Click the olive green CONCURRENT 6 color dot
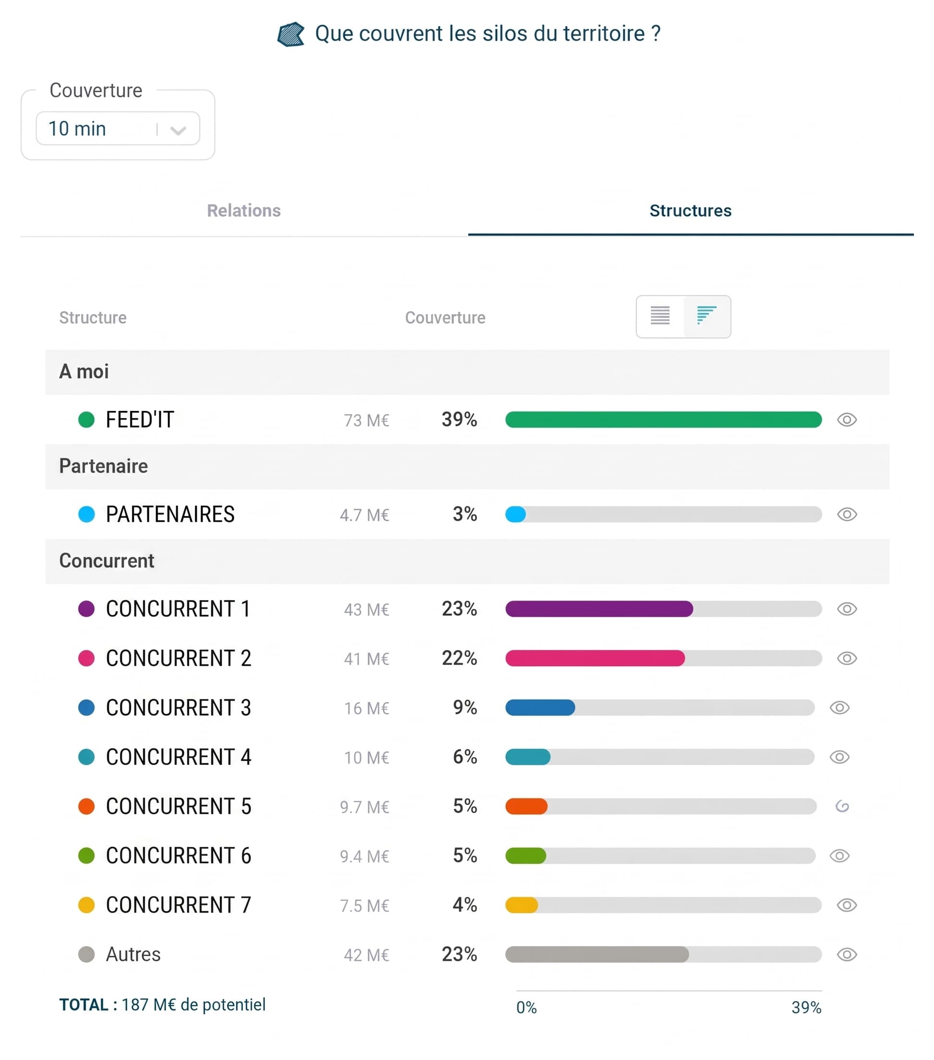This screenshot has width=934, height=1060. pyautogui.click(x=86, y=855)
